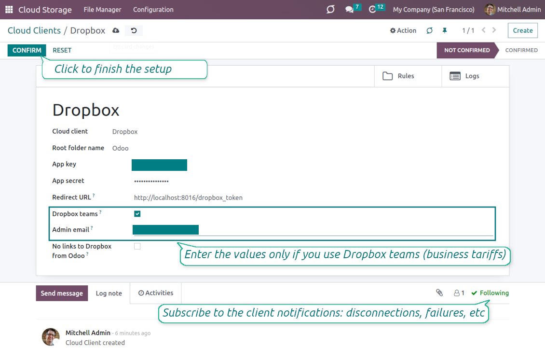Viewport: 545px width, 362px height.
Task: Click Dropbox teams help question mark
Action: [x=100, y=212]
